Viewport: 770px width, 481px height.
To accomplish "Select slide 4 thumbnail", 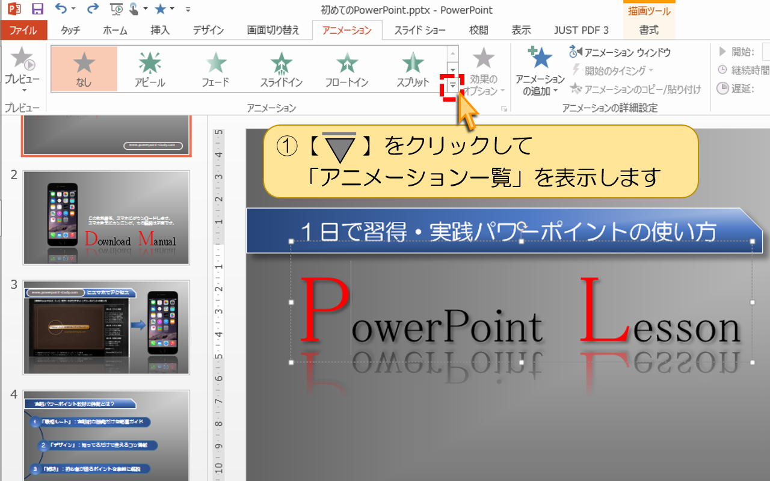I will tap(106, 435).
